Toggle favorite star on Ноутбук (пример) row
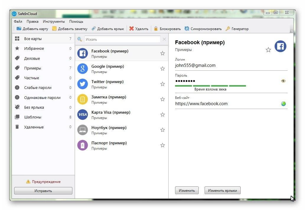The height and width of the screenshot is (210, 305). pyautogui.click(x=163, y=130)
